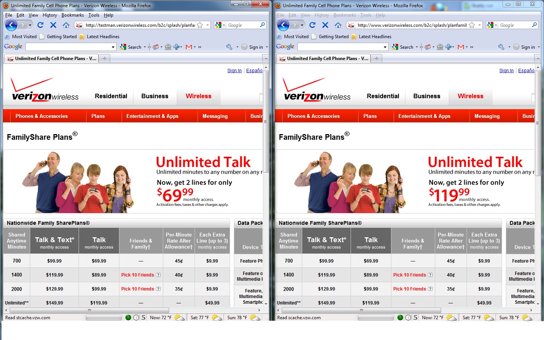Viewport: 544px width, 340px height.
Task: Click the Sign In link on the left Verizon page
Action: [234, 71]
